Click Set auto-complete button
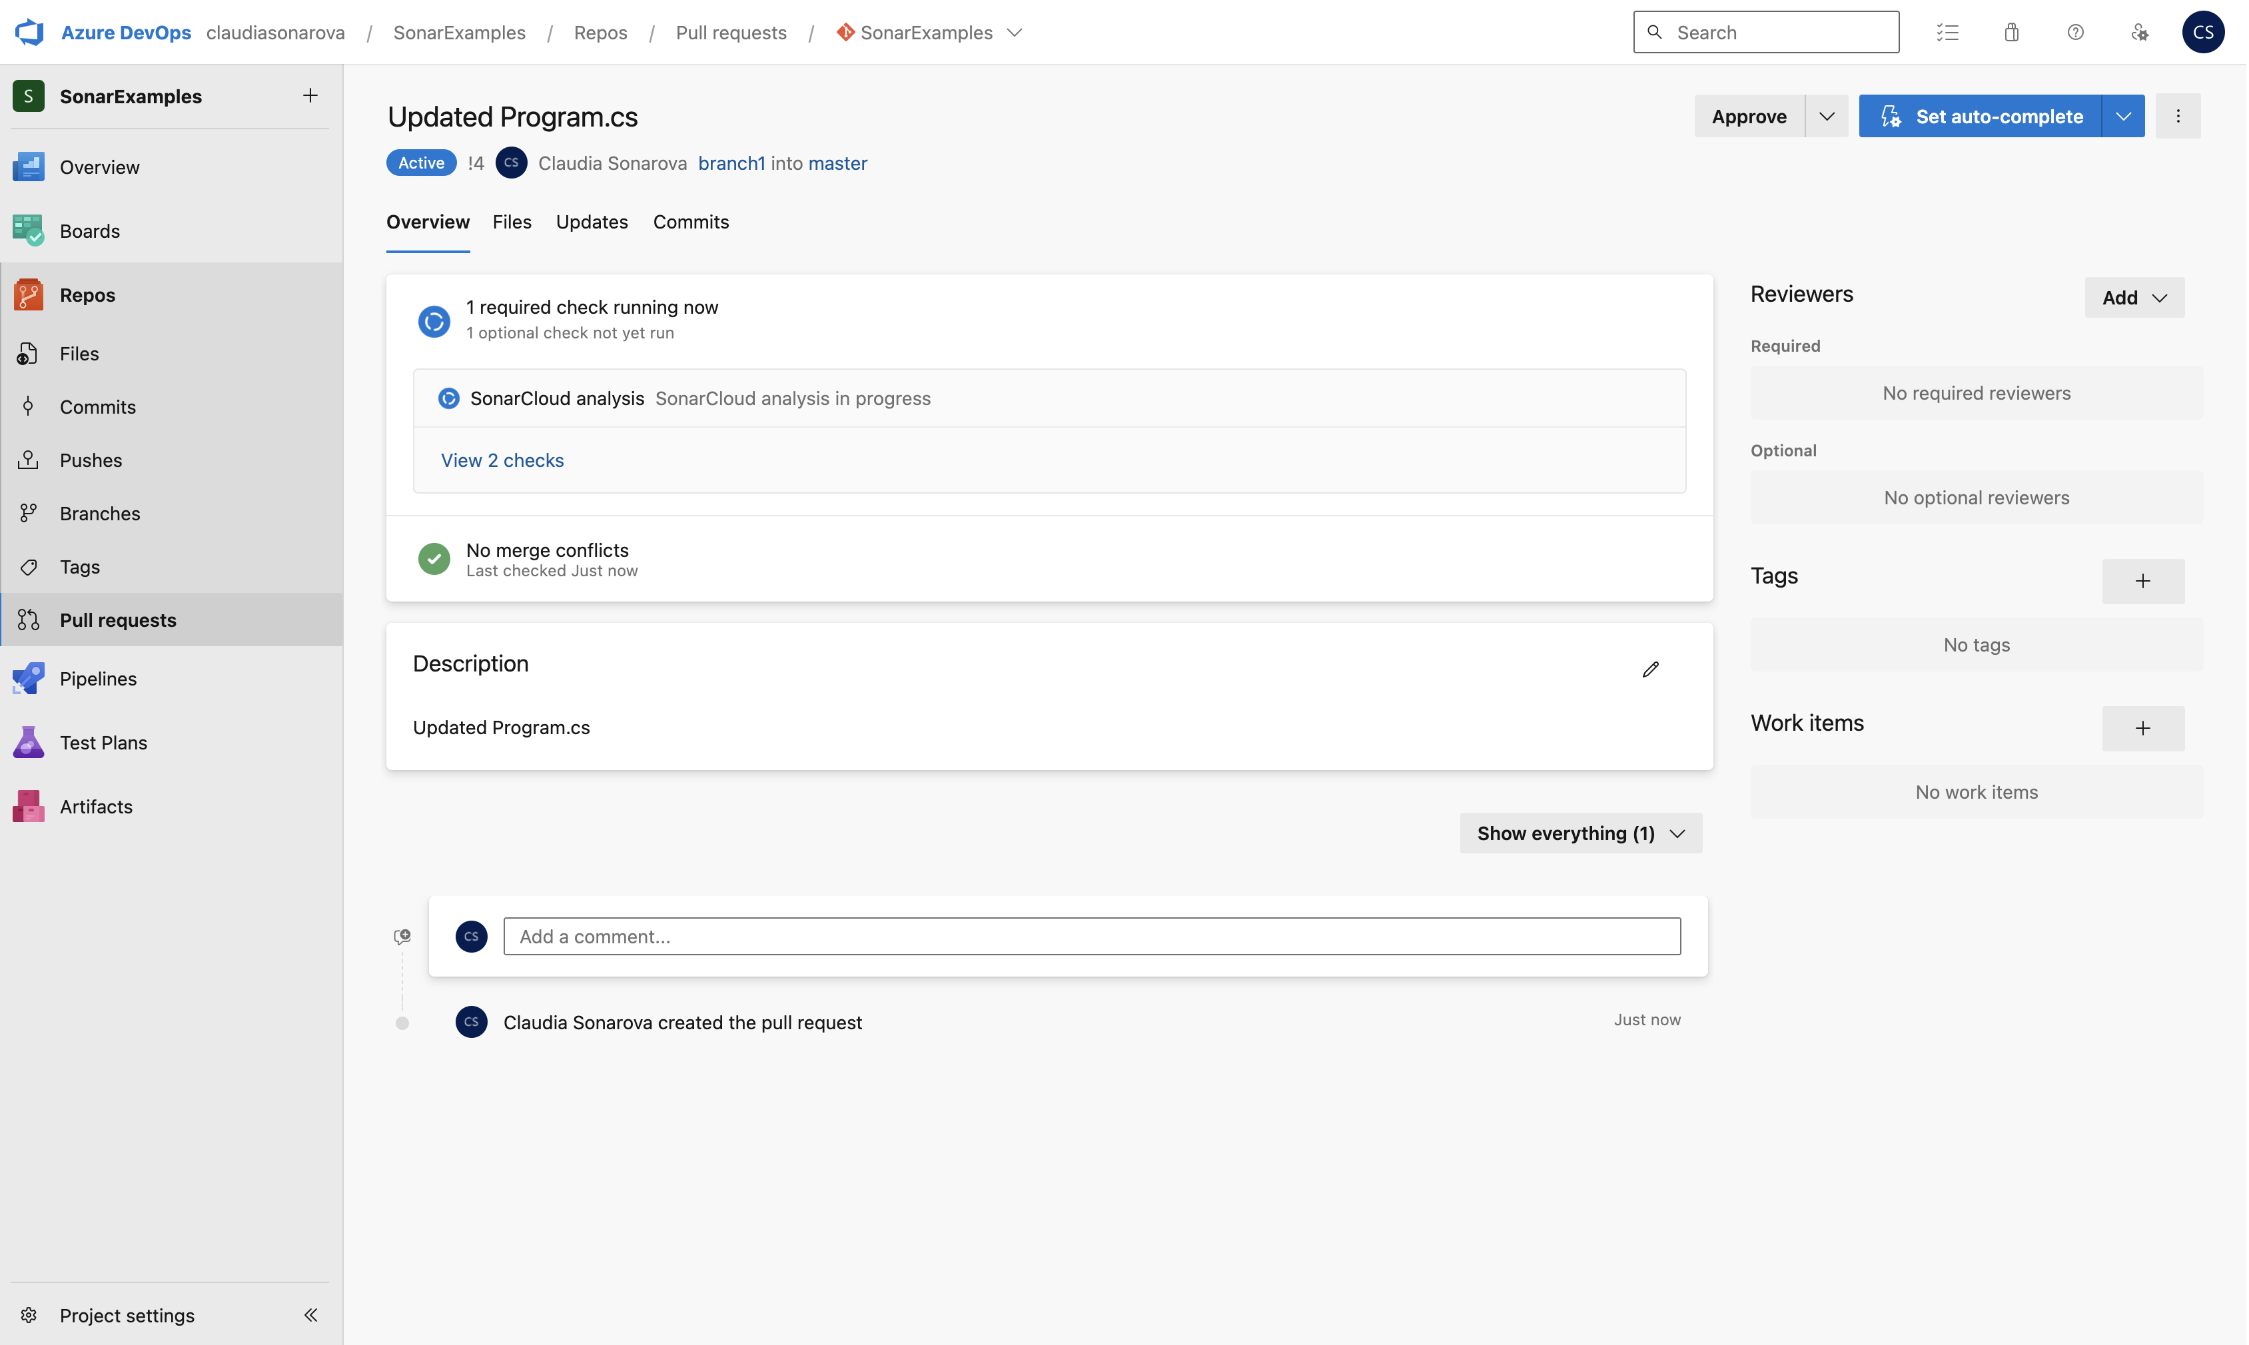Viewport: 2249px width, 1345px height. pyautogui.click(x=1980, y=116)
